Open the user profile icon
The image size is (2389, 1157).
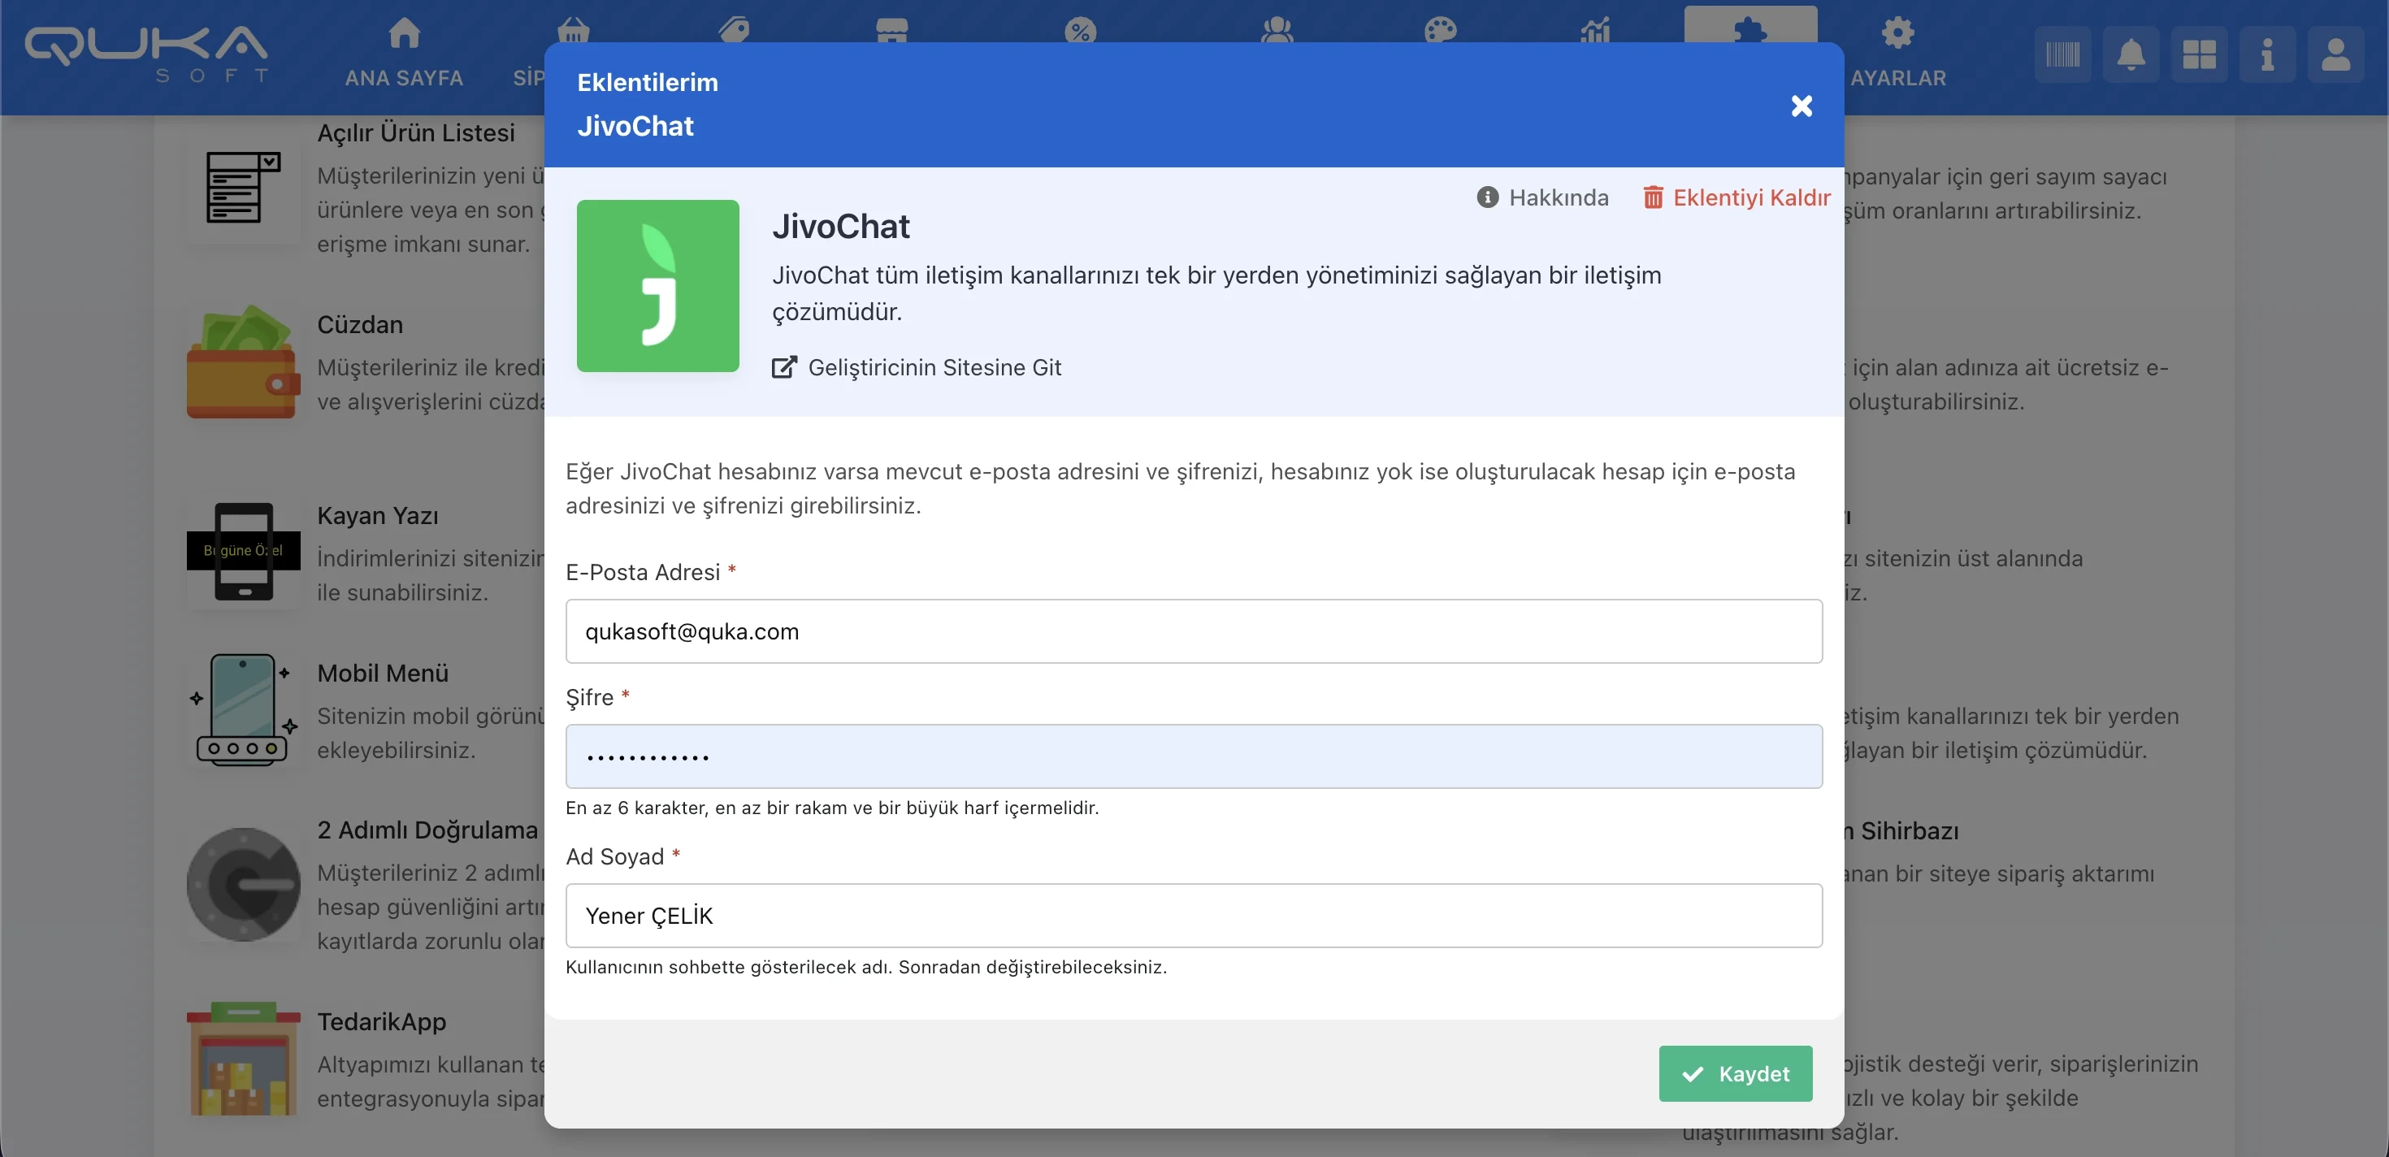pos(2335,54)
